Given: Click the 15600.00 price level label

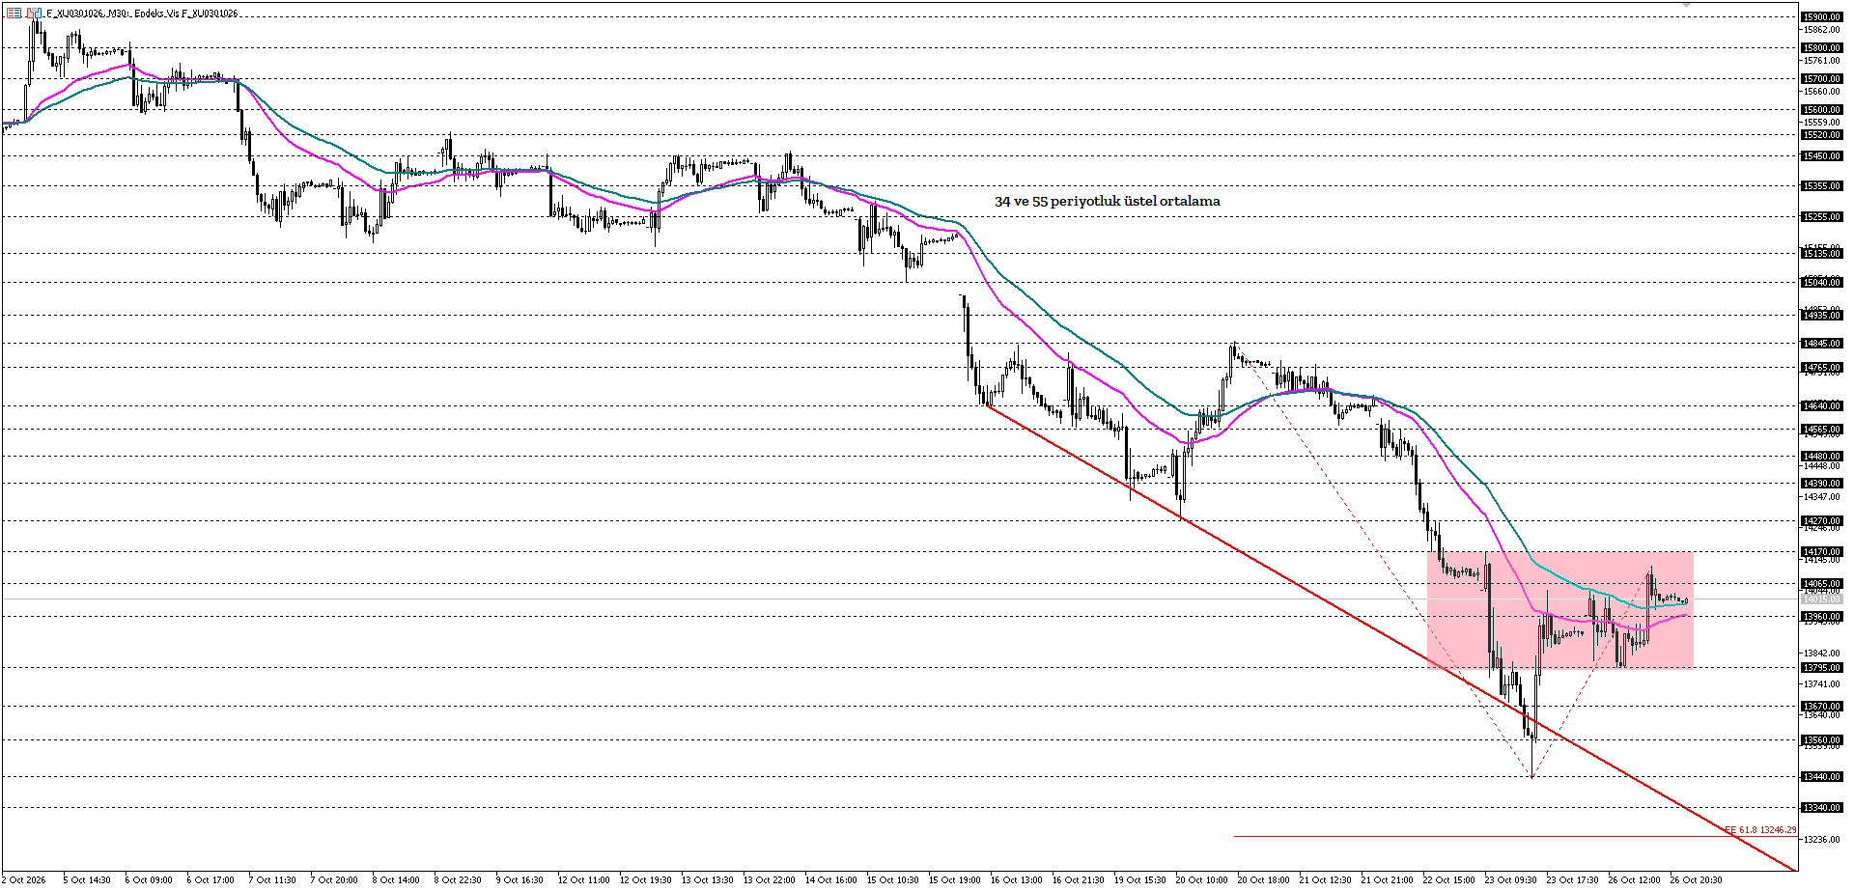Looking at the screenshot, I should pyautogui.click(x=1822, y=110).
